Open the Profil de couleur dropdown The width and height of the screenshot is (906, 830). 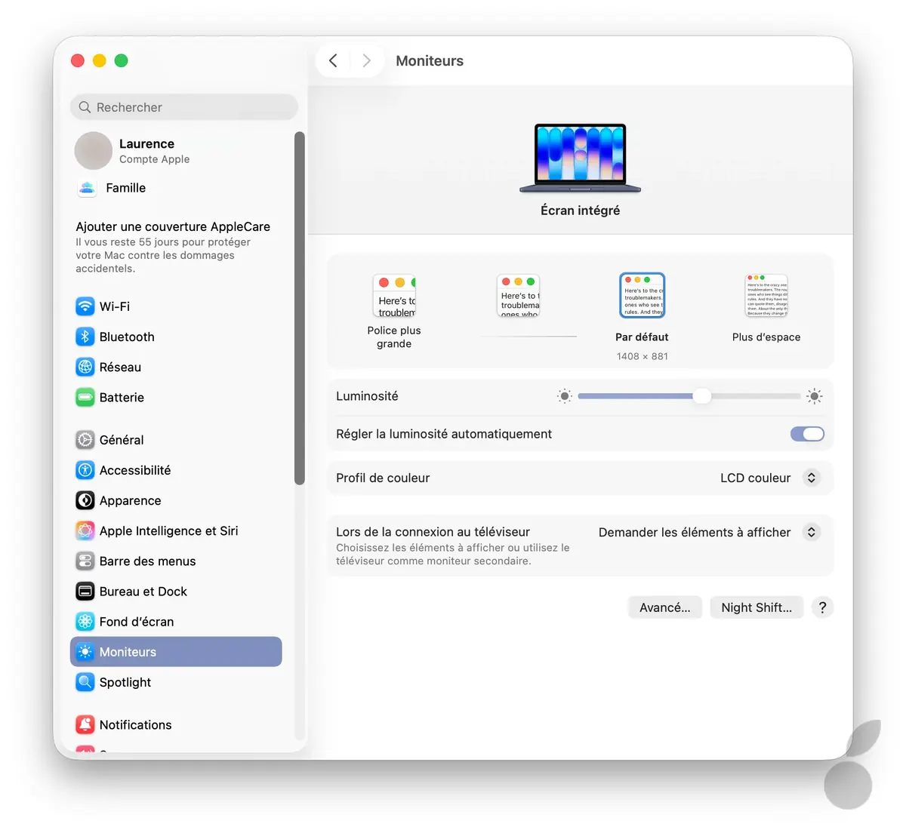click(811, 478)
